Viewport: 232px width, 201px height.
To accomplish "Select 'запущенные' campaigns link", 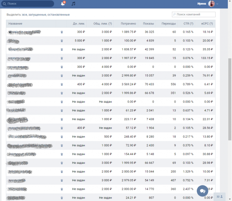I will [37, 15].
